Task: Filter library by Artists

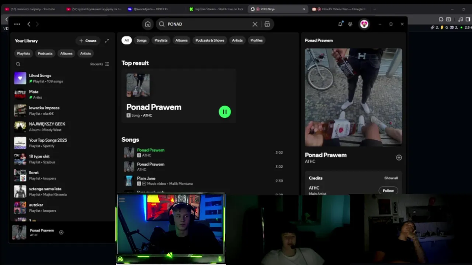Action: (86, 53)
